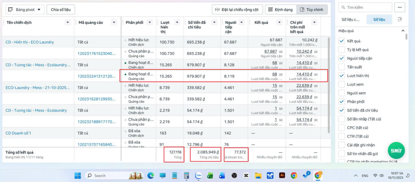Open Microsoft Edge in the taskbar
The width and height of the screenshot is (415, 182).
coord(151,176)
